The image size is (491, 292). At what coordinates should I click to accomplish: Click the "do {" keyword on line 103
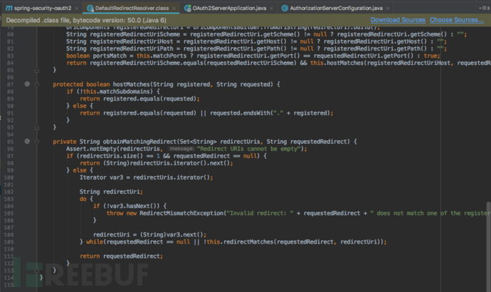86,199
